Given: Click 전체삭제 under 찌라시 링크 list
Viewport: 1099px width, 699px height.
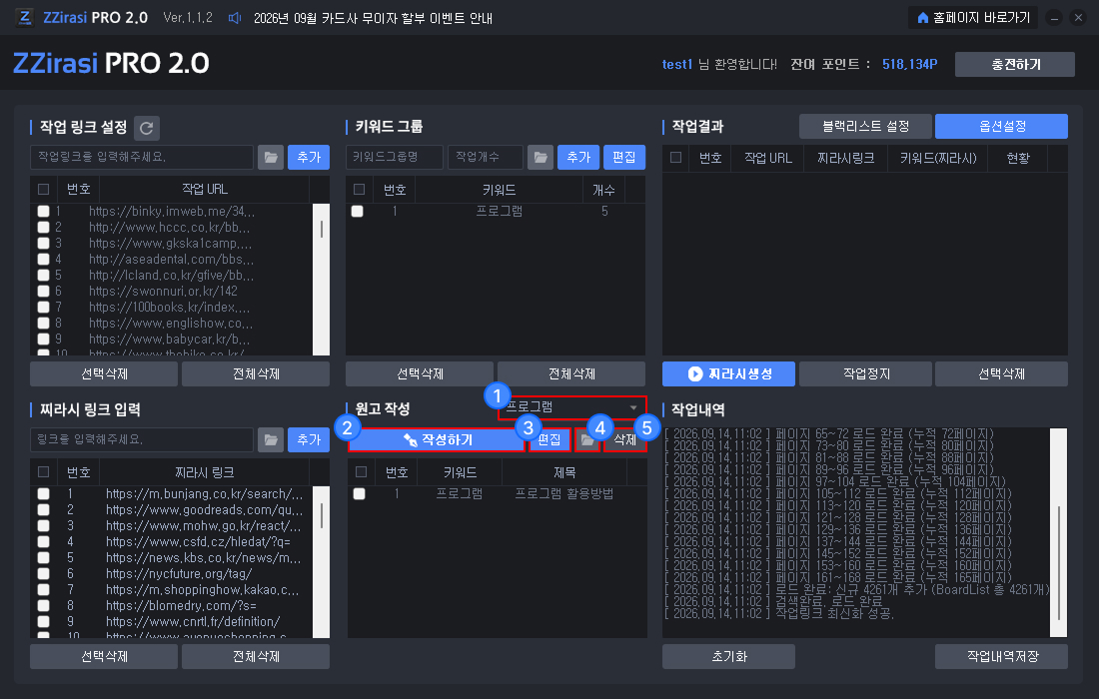Looking at the screenshot, I should 256,656.
